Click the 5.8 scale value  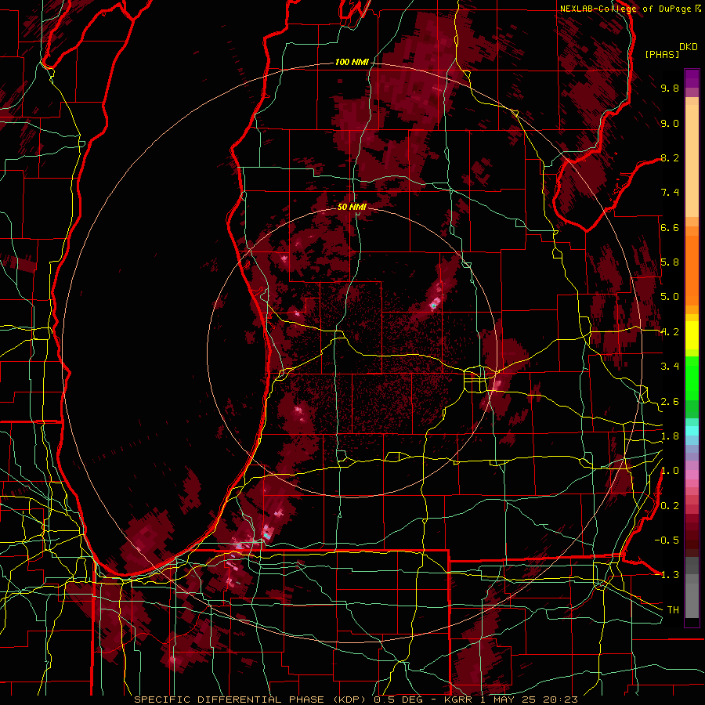[670, 262]
